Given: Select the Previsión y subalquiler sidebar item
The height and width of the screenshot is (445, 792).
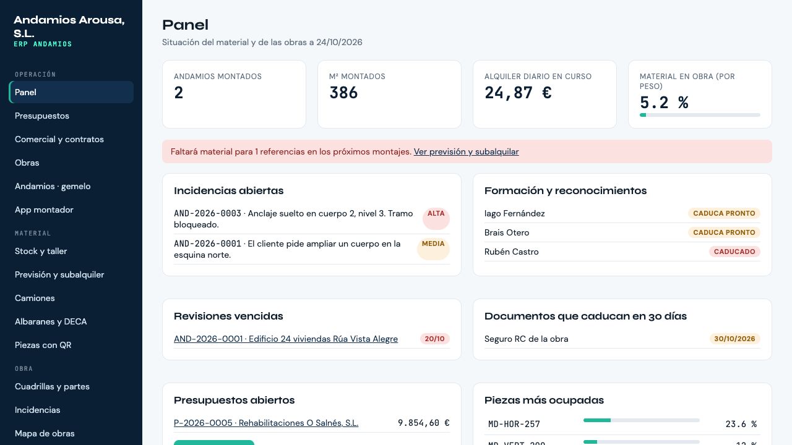Looking at the screenshot, I should pyautogui.click(x=71, y=274).
